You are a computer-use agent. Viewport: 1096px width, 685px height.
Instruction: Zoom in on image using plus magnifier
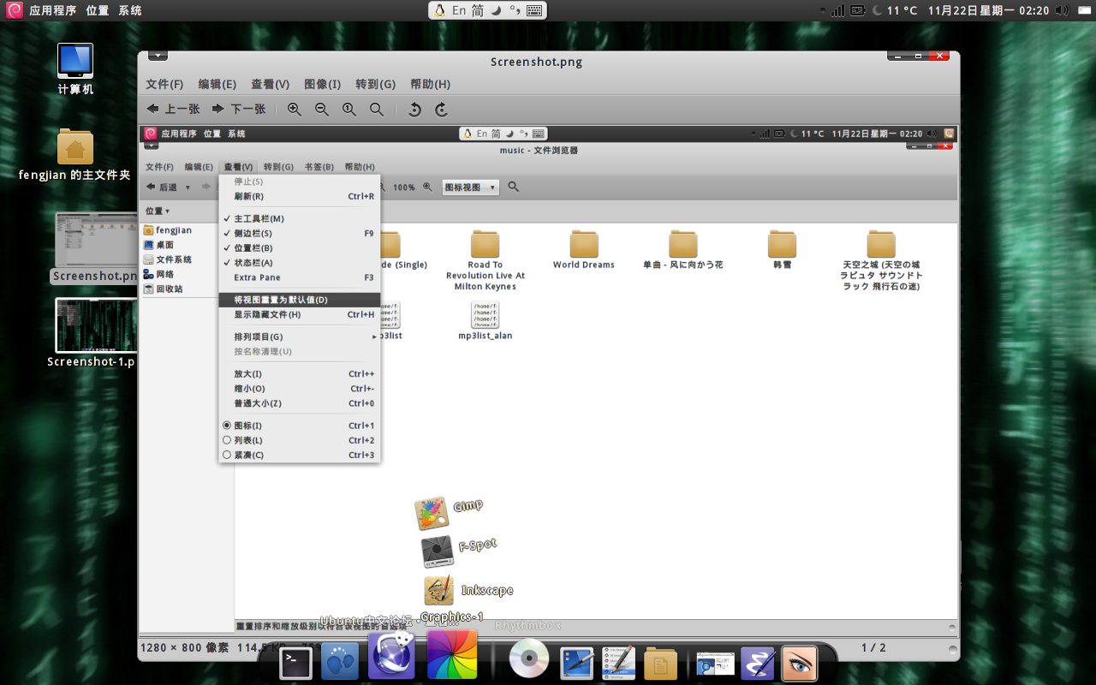(x=294, y=110)
